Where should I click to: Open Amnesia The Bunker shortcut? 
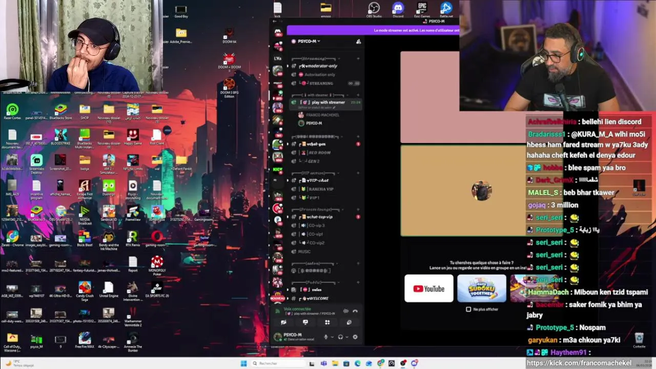pos(133,342)
